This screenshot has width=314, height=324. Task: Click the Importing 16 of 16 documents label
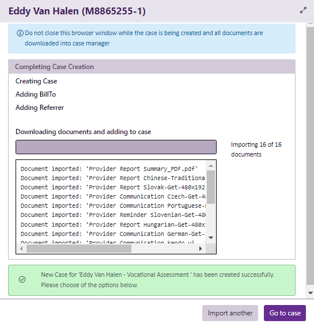pyautogui.click(x=256, y=150)
